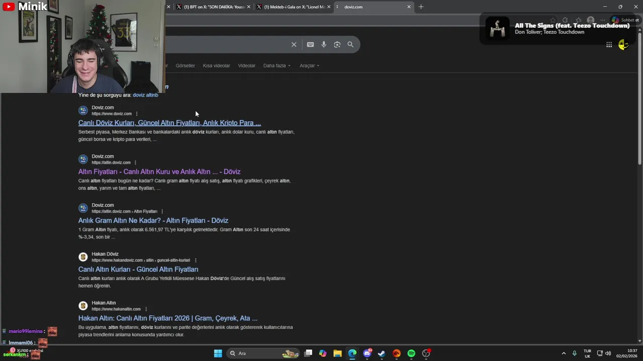Open more options for Altın Fiyatları breadcrumb result

coord(162,212)
